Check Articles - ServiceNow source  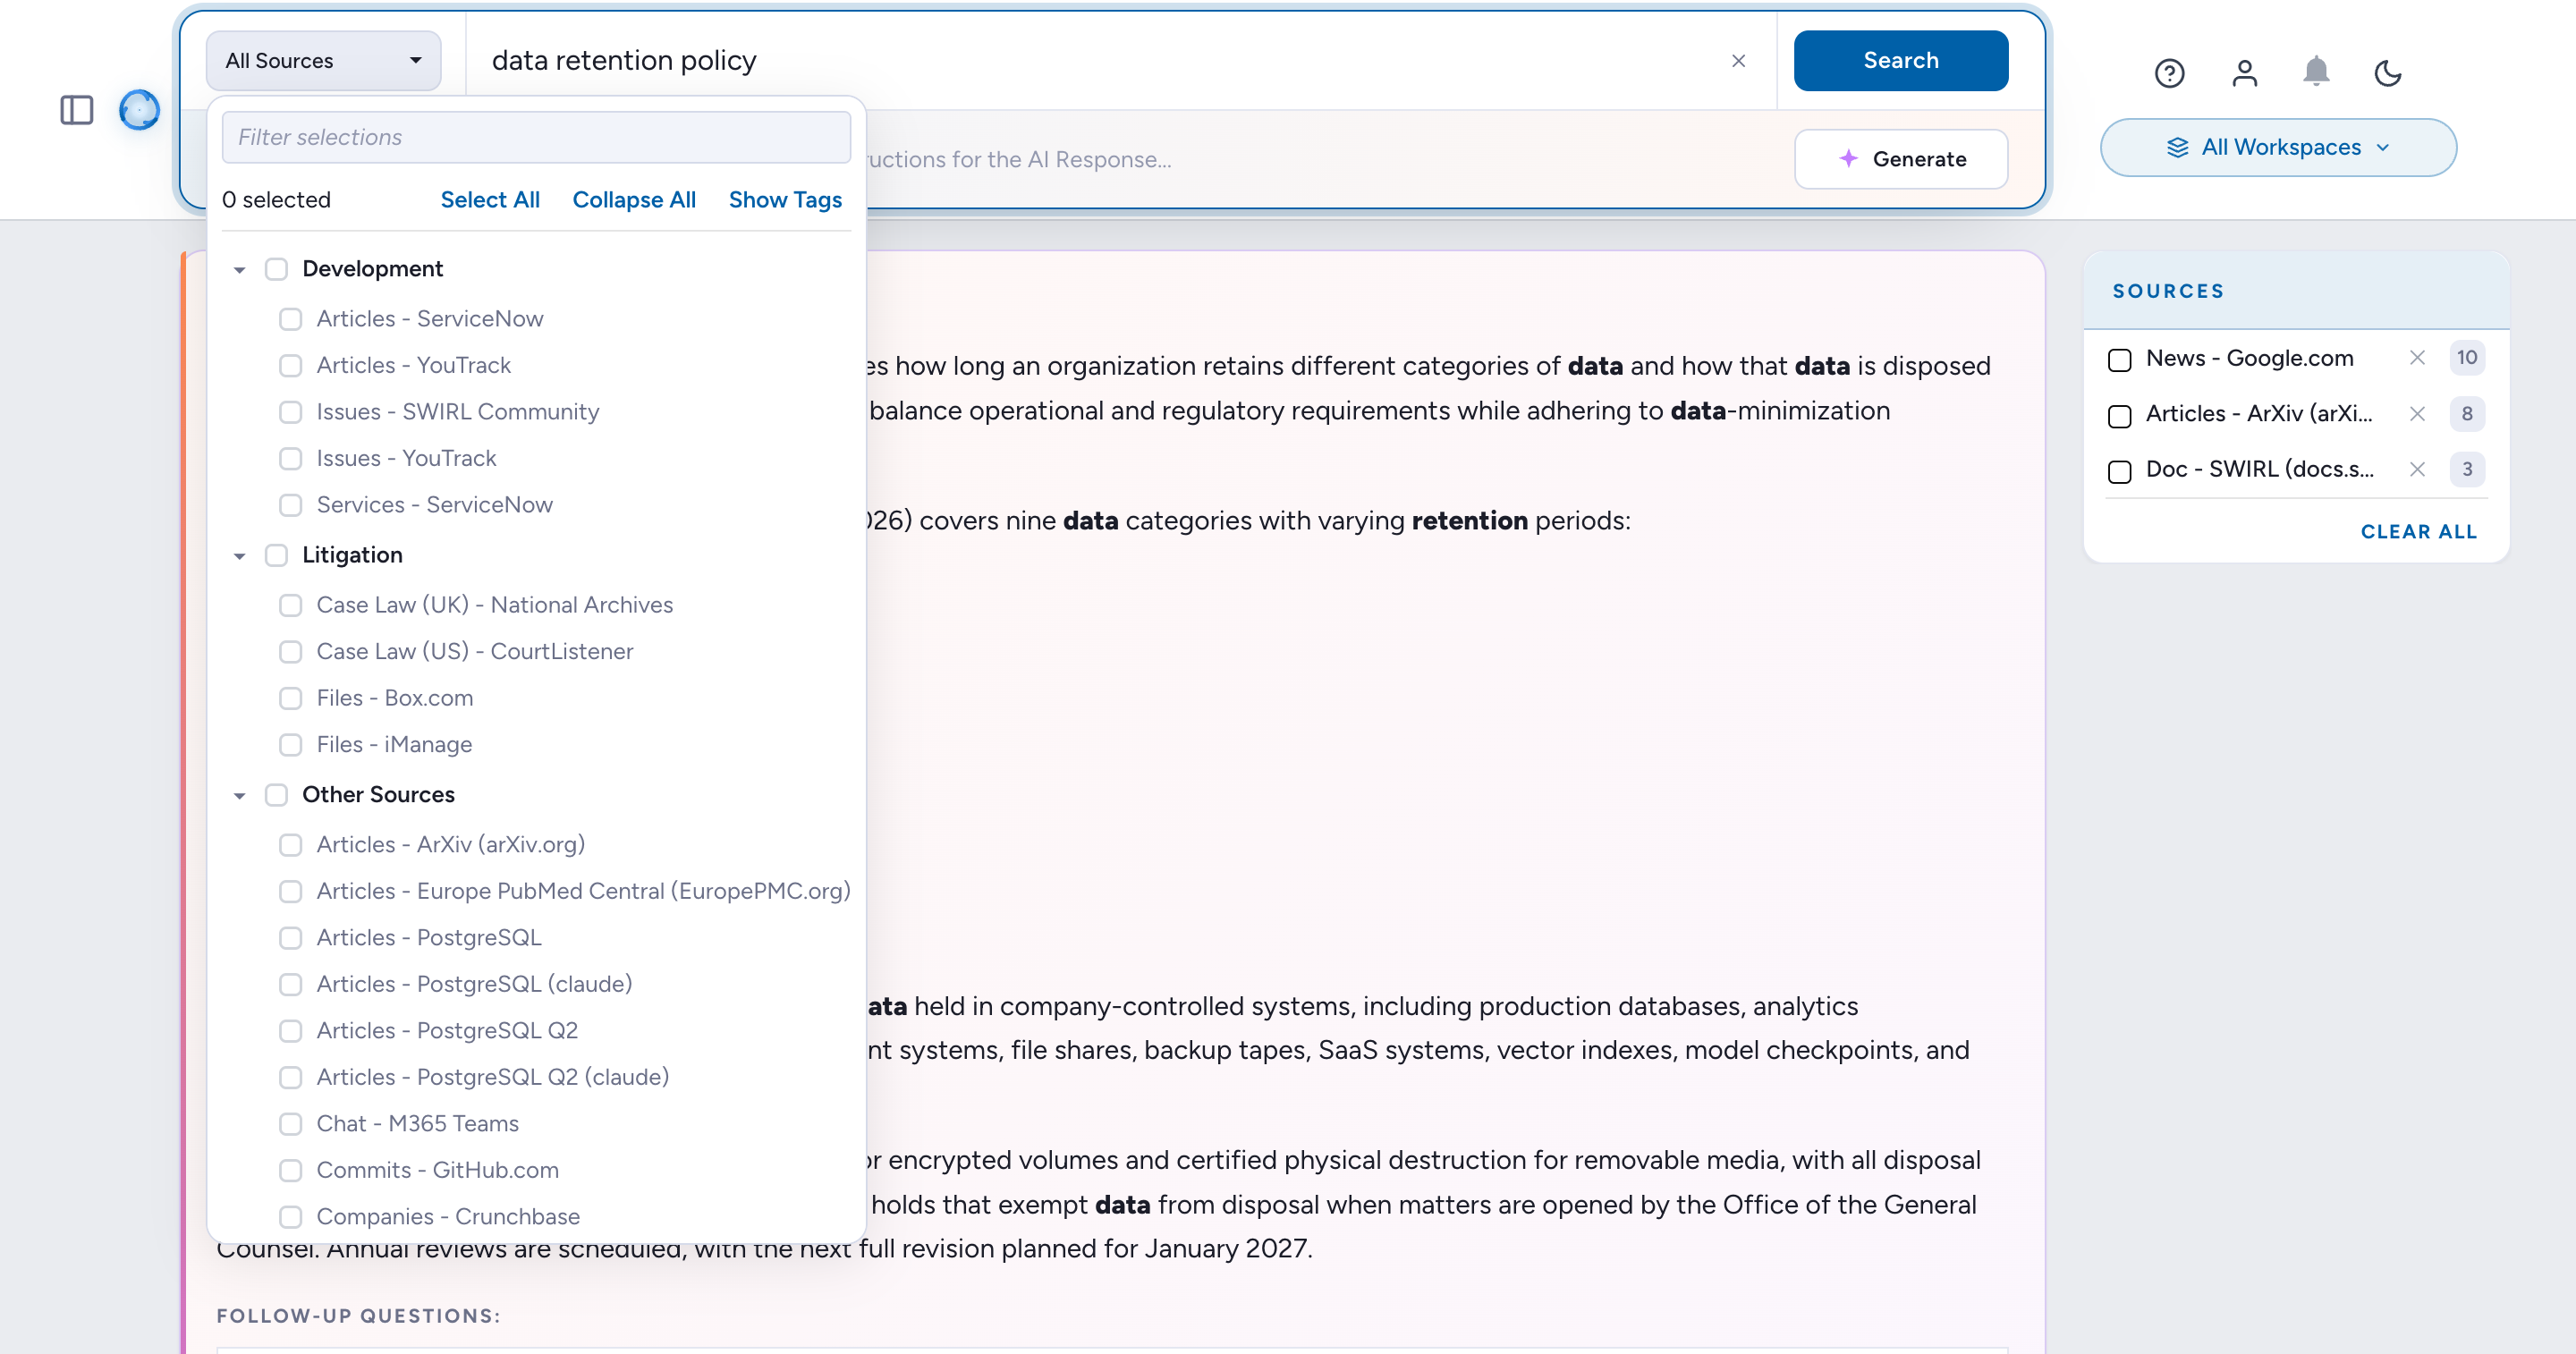(290, 320)
